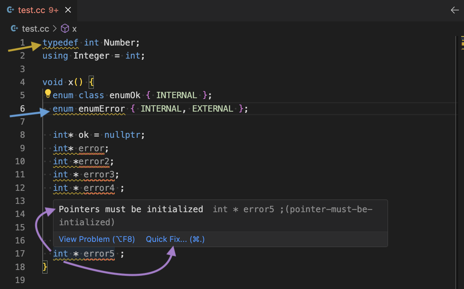Image resolution: width=464 pixels, height=289 pixels.
Task: Click the warning marker in the overview ruler
Action: 462,43
